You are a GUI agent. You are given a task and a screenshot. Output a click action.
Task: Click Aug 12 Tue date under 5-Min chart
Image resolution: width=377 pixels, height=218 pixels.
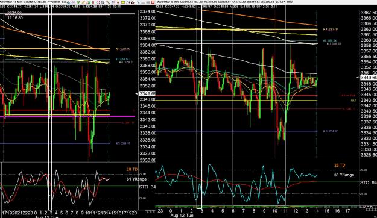[x=182, y=216]
